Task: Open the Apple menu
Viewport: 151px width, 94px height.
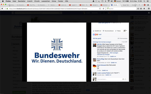Action: [3, 1]
